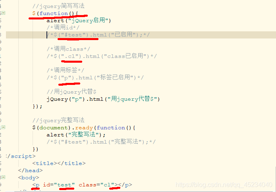
Task: Click the line alert("jQuery启用")
Action: [79, 20]
